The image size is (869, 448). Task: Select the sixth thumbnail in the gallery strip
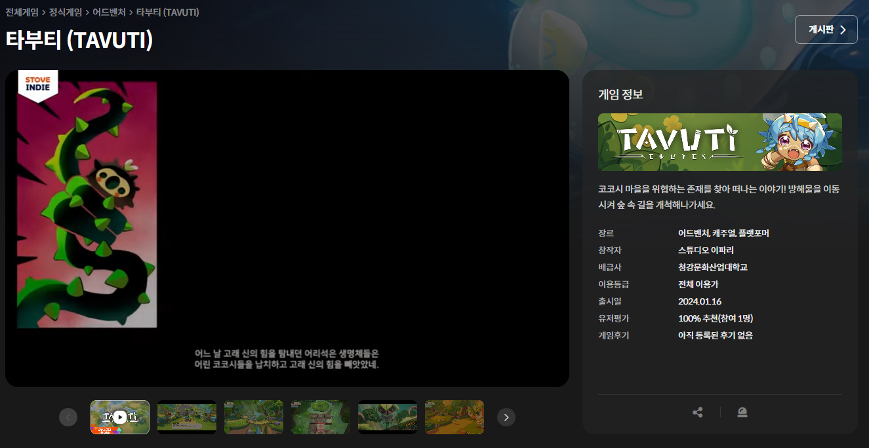point(455,417)
